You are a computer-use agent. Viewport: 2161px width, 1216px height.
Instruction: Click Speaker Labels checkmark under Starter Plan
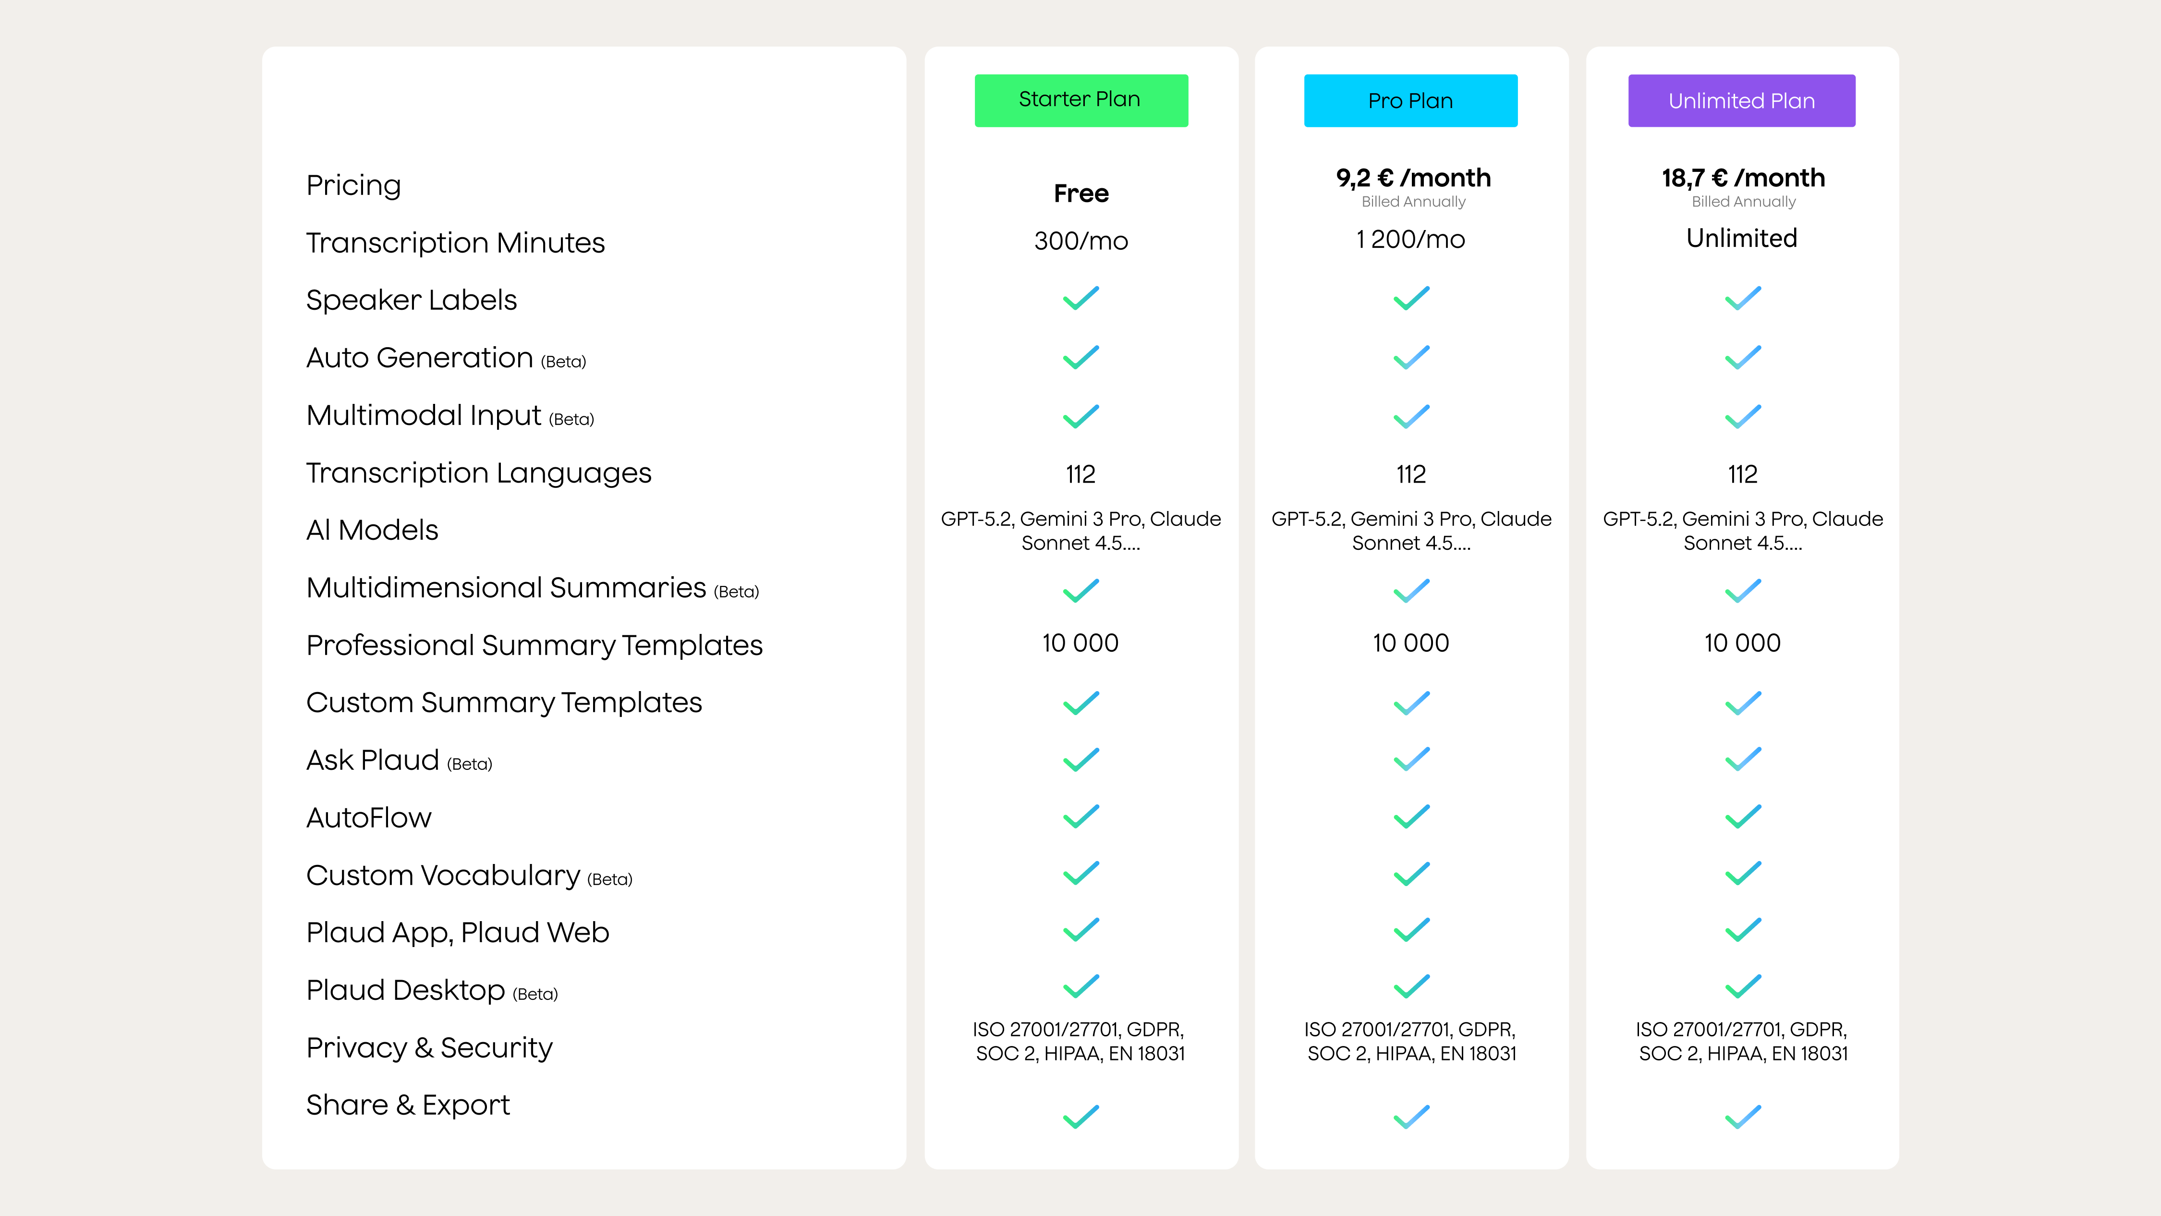coord(1080,299)
